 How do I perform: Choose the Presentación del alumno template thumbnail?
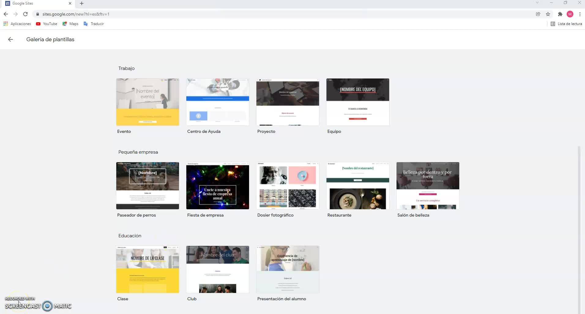pos(288,269)
